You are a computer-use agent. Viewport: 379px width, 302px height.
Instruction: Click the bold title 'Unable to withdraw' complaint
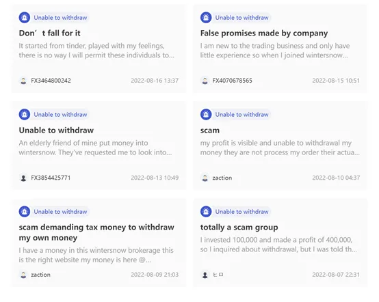pyautogui.click(x=56, y=131)
